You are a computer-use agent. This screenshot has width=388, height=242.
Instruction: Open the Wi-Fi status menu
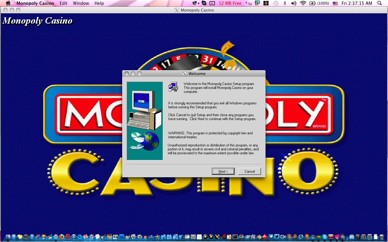click(303, 3)
